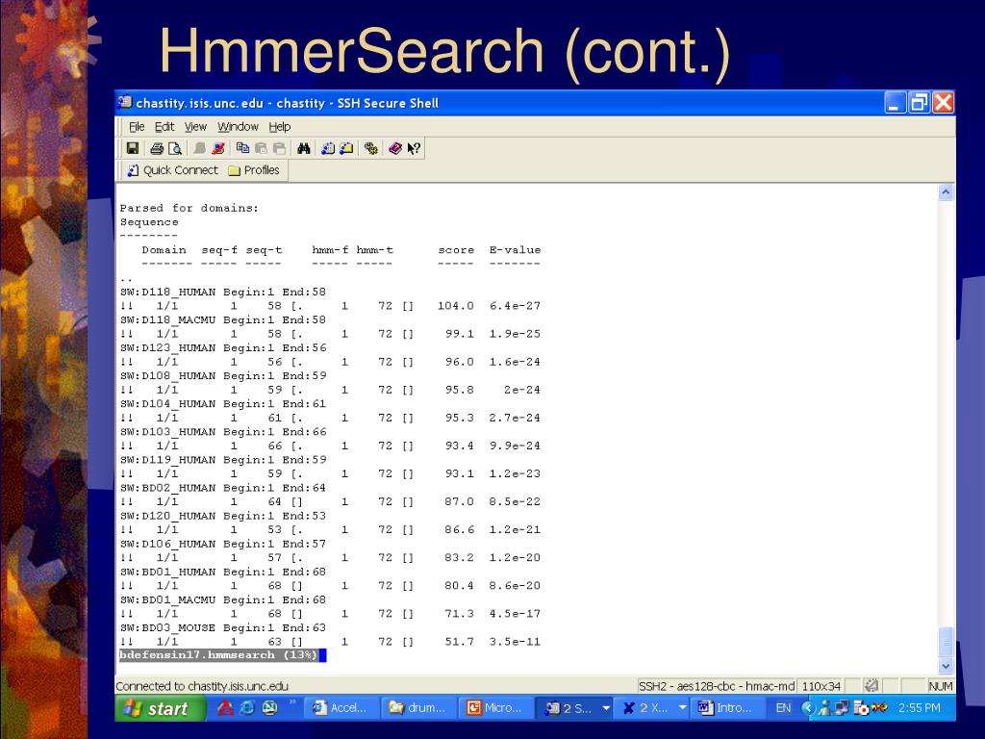Image resolution: width=985 pixels, height=739 pixels.
Task: Open Find using the binoculars icon
Action: tap(304, 148)
